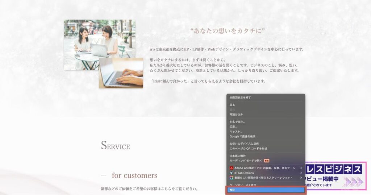The height and width of the screenshot is (195, 371).
Task: Open the レスビジネス purple banner
Action: pyautogui.click(x=335, y=176)
